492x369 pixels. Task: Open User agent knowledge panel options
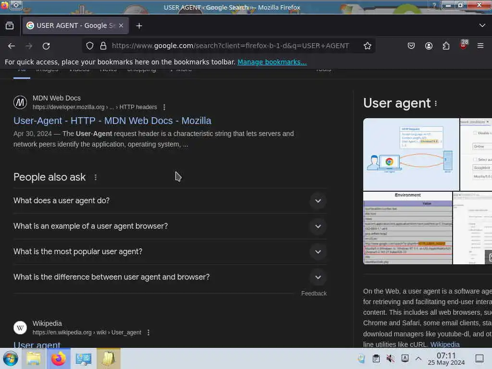click(x=436, y=104)
